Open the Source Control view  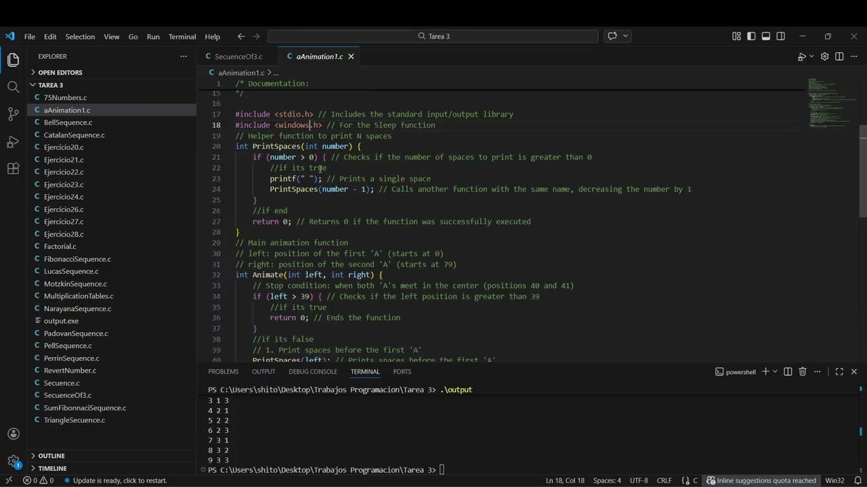(13, 114)
